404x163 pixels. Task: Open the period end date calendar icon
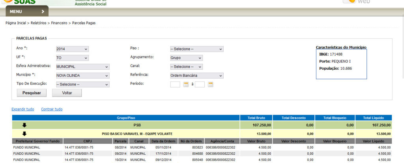211,84
